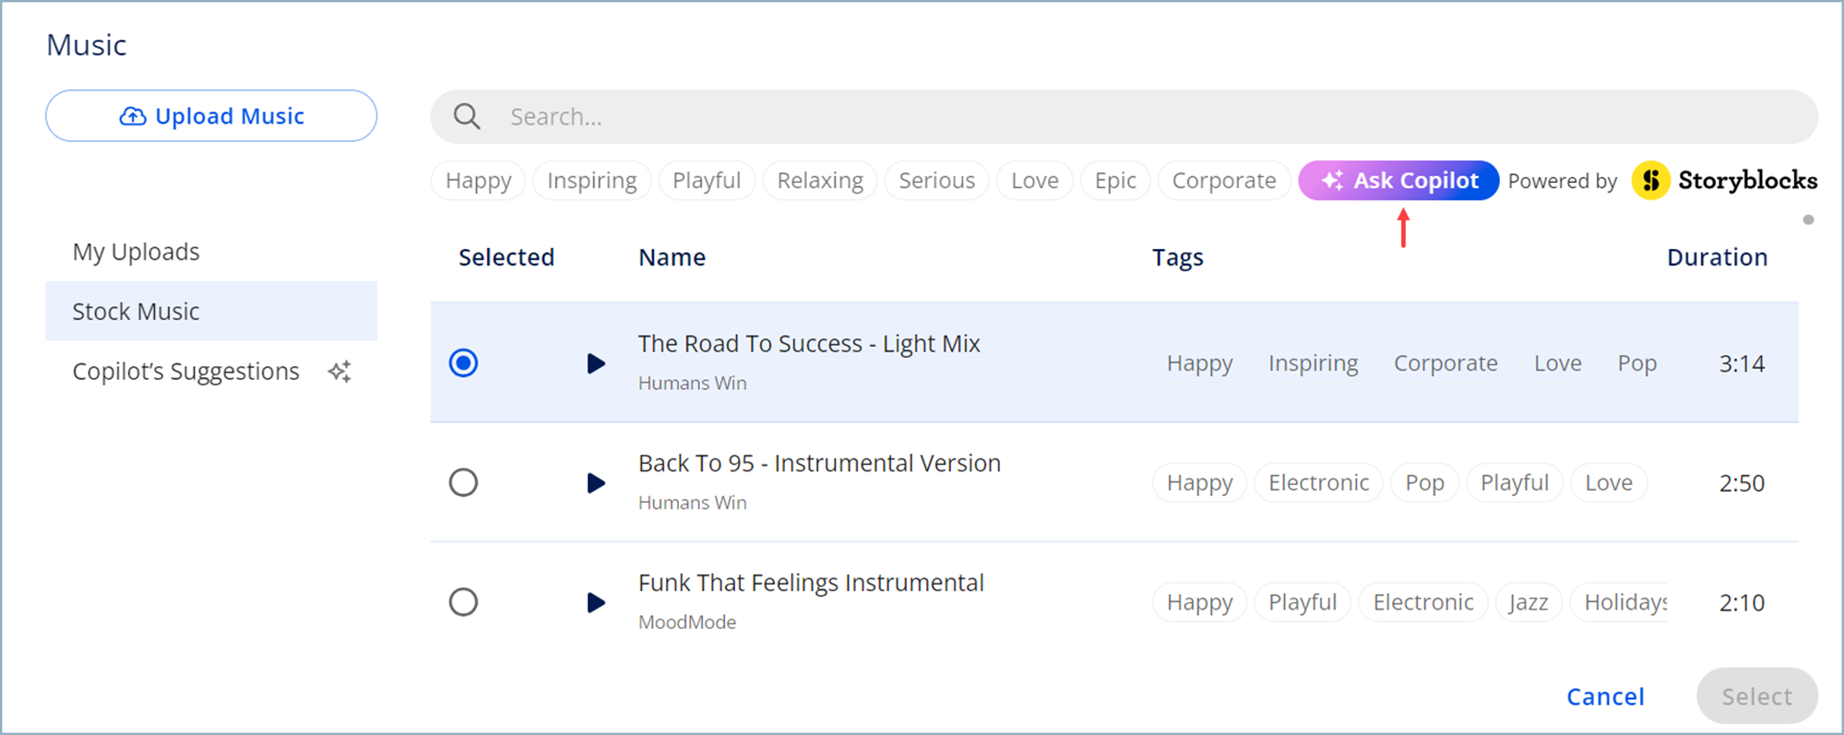Click the Copilot sparkle icon in sidebar
Screen dimensions: 1844x735
339,372
